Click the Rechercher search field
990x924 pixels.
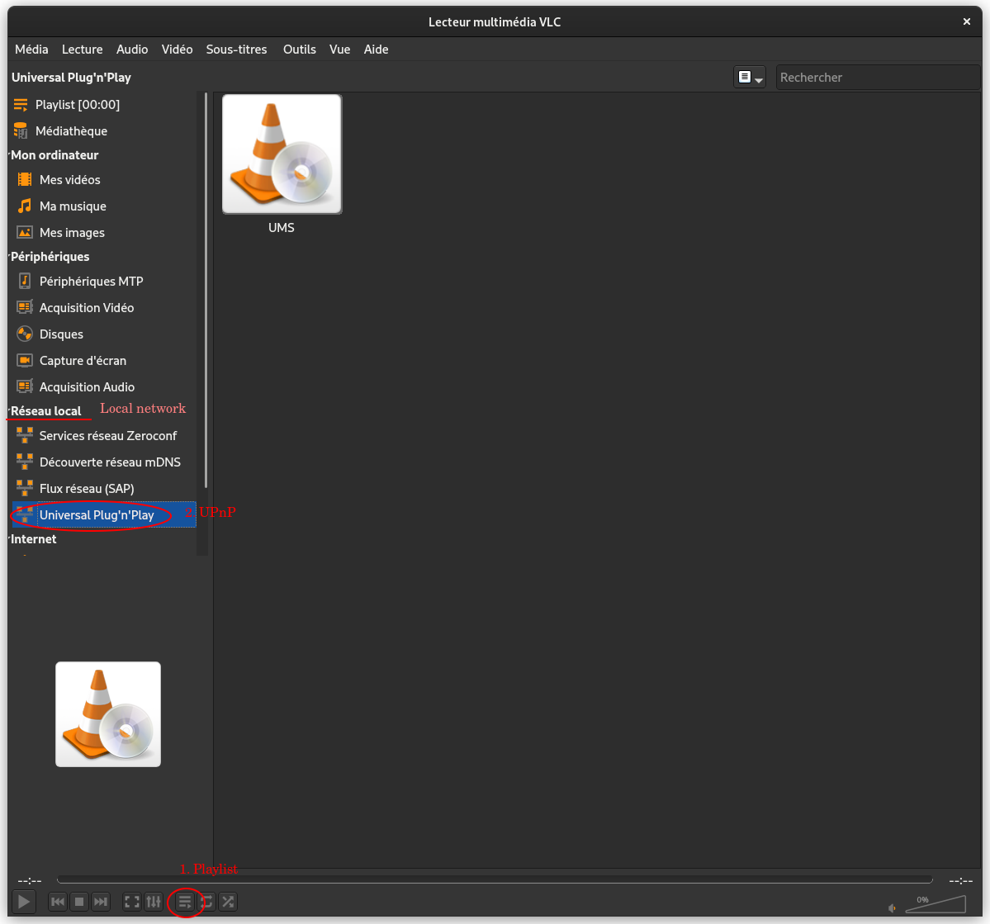(x=878, y=78)
